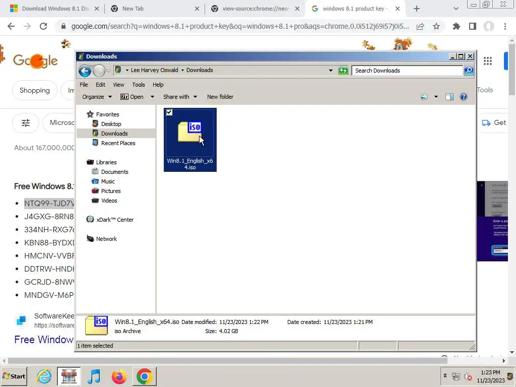Click the change view icon in Explorer toolbar
This screenshot has height=387, width=516.
(424, 97)
